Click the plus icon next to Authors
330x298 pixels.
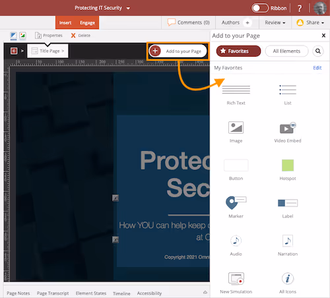tap(247, 22)
